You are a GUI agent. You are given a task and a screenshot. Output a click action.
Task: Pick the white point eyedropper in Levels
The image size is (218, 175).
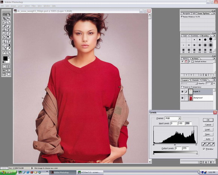[x=212, y=144]
